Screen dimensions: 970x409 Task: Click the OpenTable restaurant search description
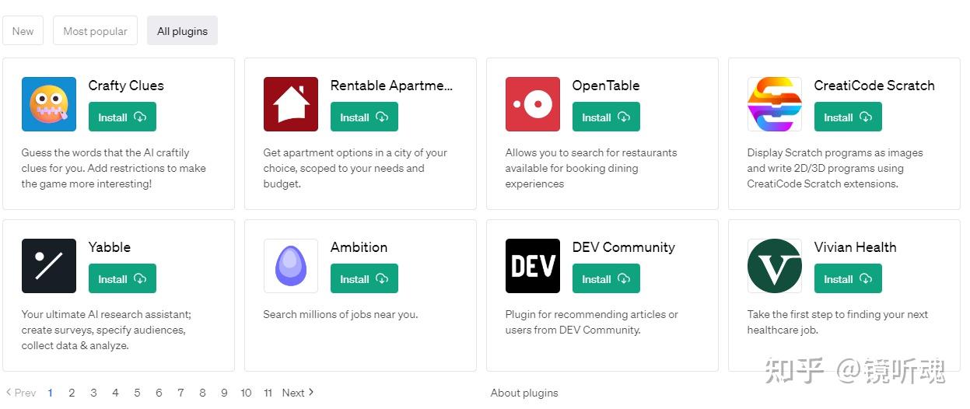591,168
